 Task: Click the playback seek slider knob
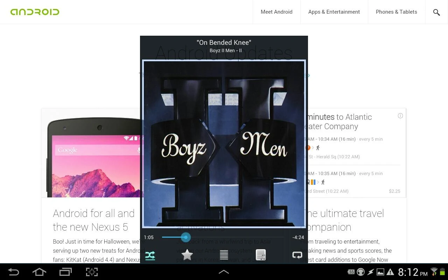click(186, 237)
